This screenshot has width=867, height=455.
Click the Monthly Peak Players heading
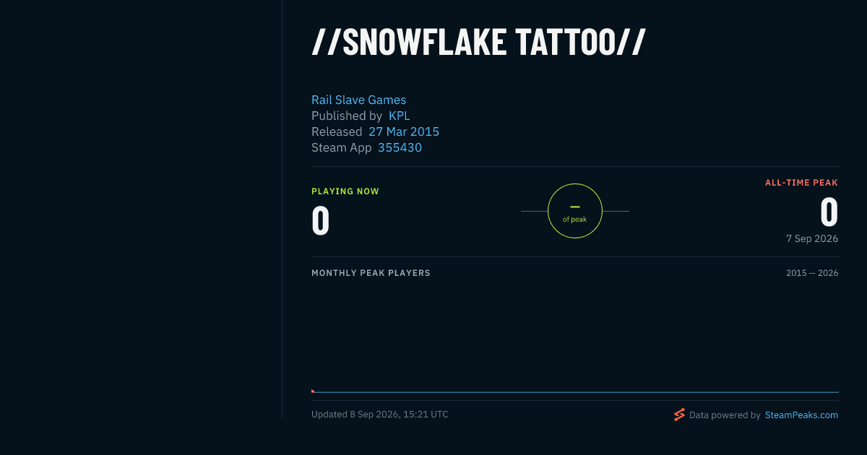[x=371, y=273]
